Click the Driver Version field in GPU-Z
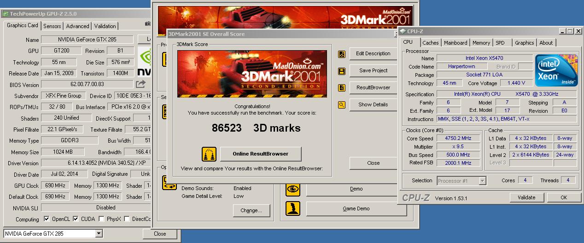 pos(96,163)
